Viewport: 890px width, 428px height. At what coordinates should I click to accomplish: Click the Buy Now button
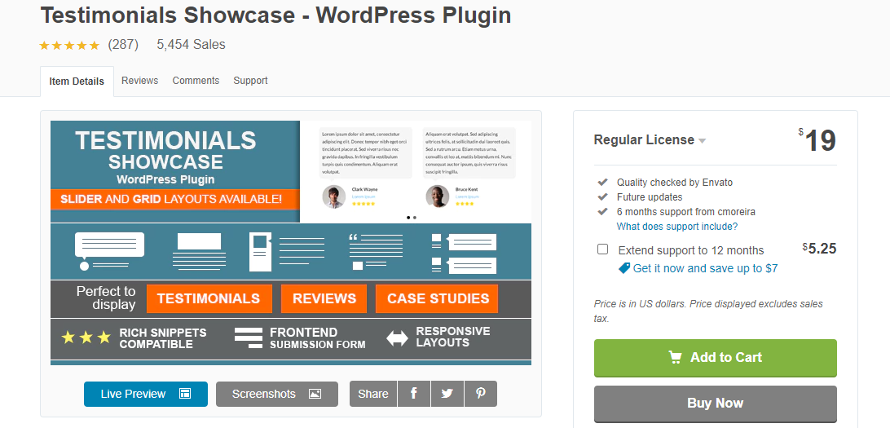[716, 404]
